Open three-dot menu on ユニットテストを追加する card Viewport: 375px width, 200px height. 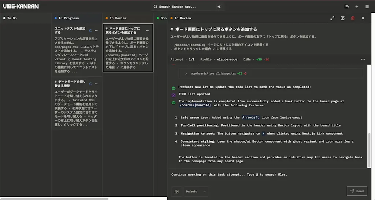click(x=96, y=31)
